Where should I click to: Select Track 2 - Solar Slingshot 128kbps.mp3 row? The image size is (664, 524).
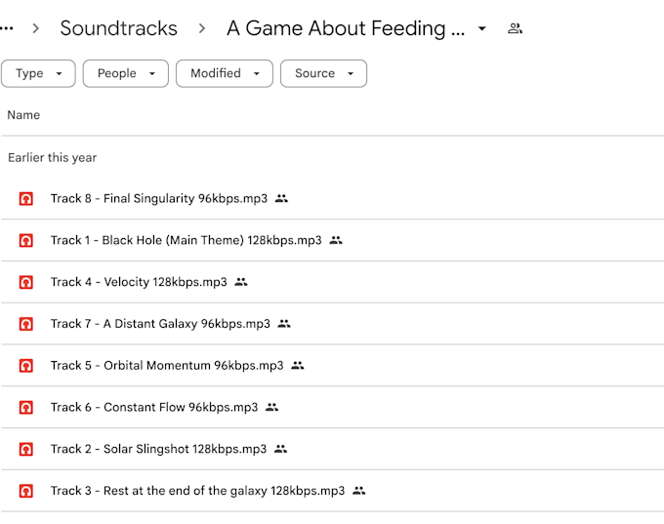(x=332, y=449)
